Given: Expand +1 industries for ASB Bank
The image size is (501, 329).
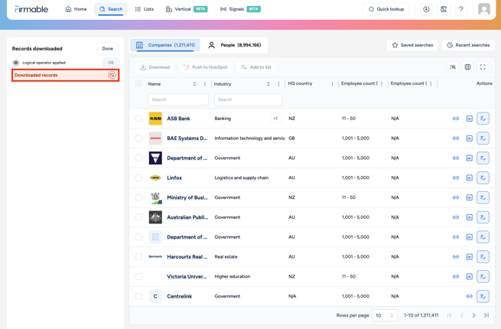Looking at the screenshot, I should click(275, 119).
